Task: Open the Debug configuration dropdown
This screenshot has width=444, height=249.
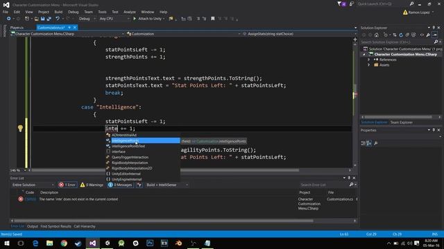Action: tap(87, 19)
